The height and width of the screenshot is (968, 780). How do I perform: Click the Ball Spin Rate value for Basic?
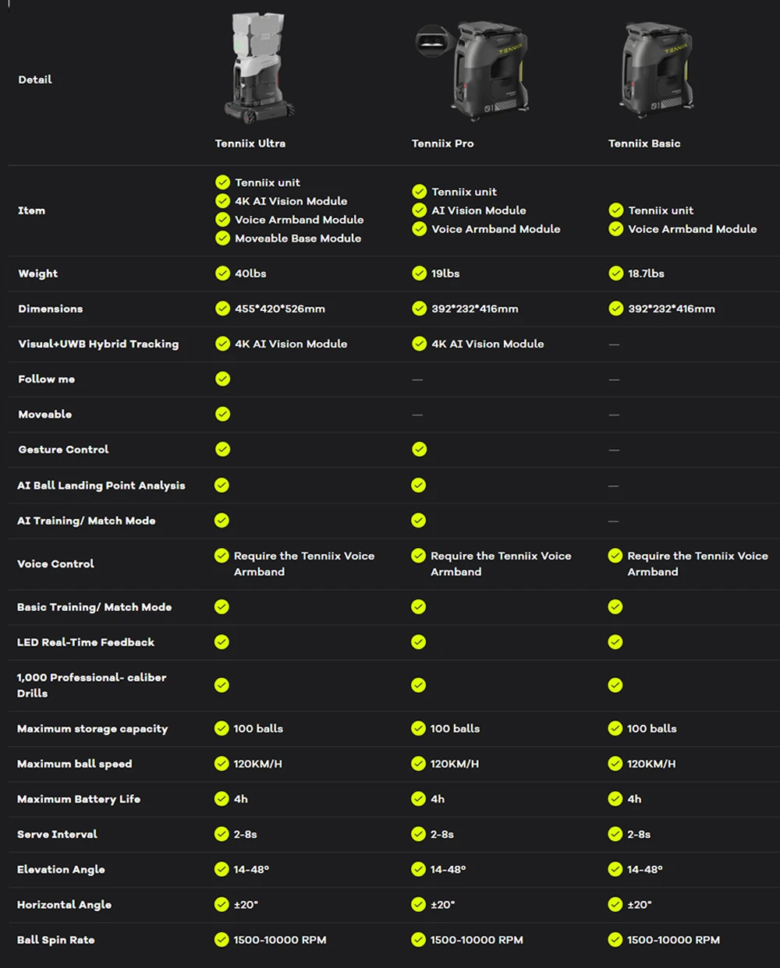[673, 940]
